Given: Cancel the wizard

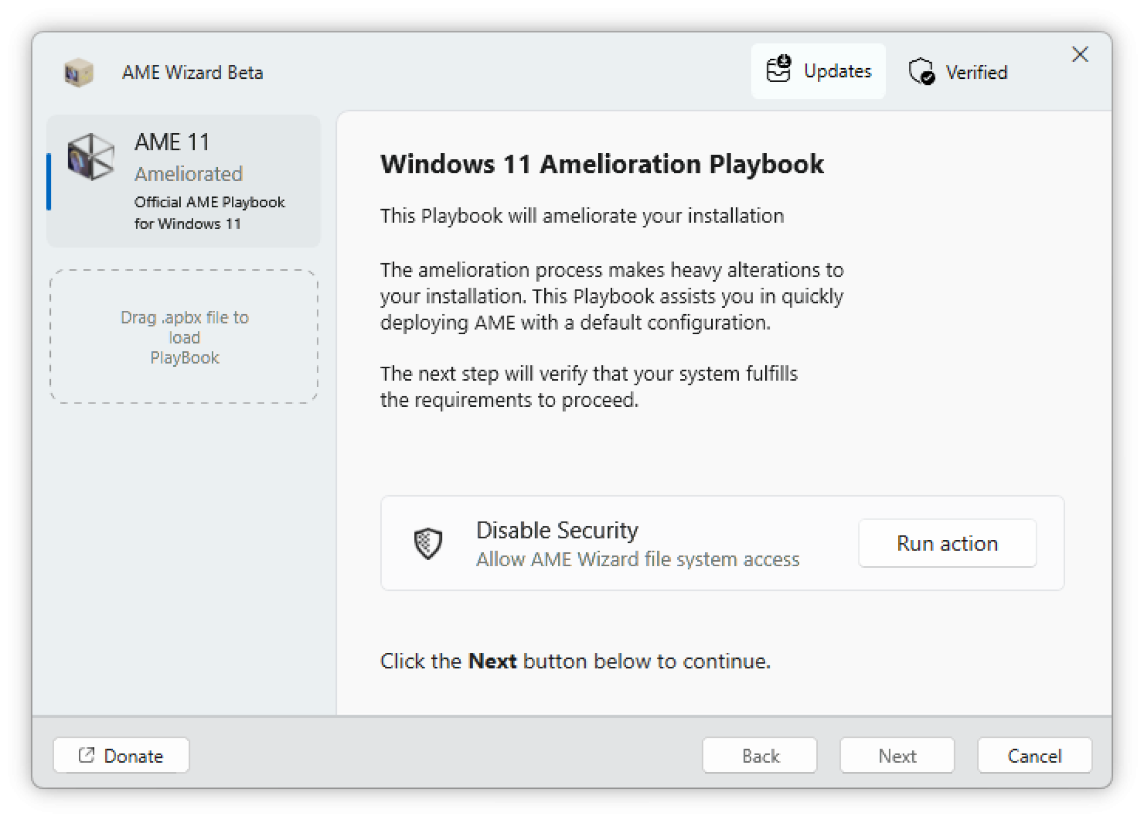Looking at the screenshot, I should [x=1034, y=756].
